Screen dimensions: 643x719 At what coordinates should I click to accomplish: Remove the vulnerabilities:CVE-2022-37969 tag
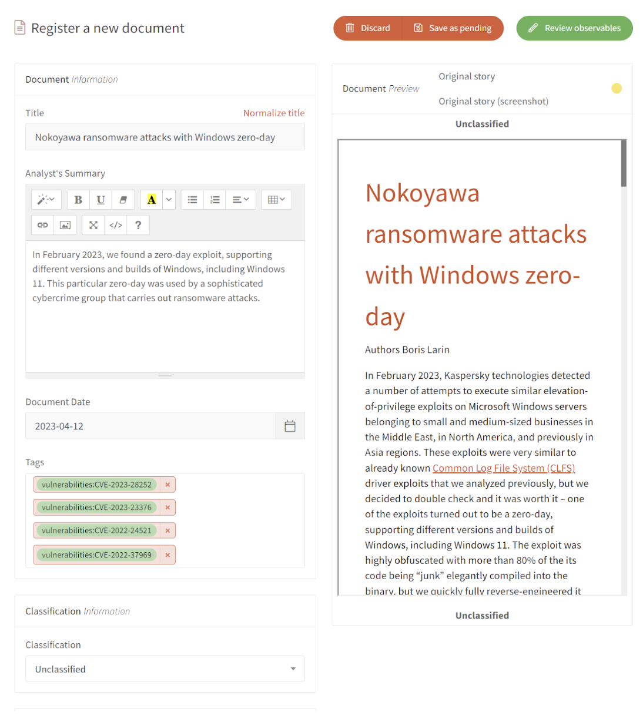tap(168, 555)
